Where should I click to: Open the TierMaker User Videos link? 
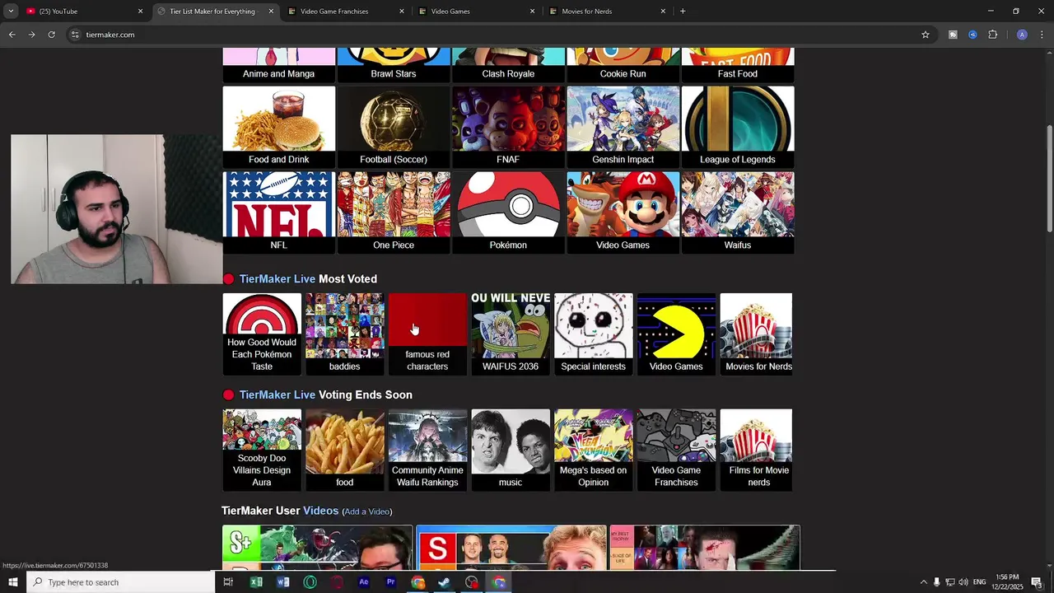[x=320, y=511]
